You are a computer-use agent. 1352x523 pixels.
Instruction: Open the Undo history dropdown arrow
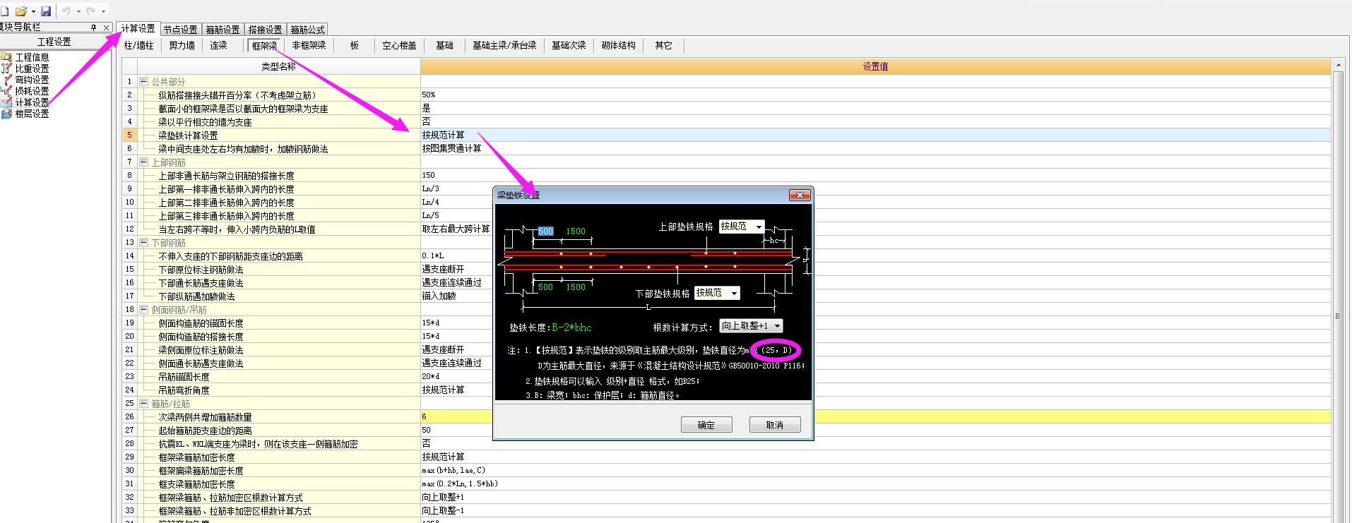pyautogui.click(x=78, y=11)
